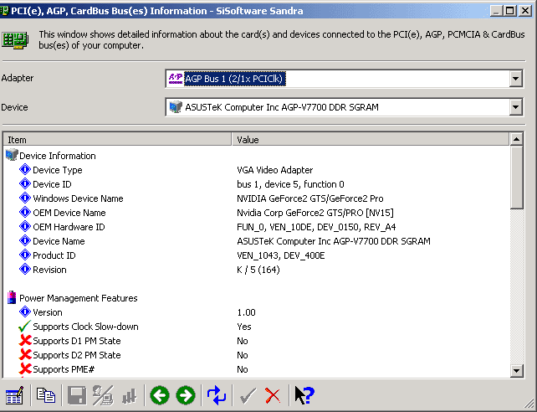Click the AGP icon in Adapter combo box
Image resolution: width=537 pixels, height=412 pixels.
[176, 78]
